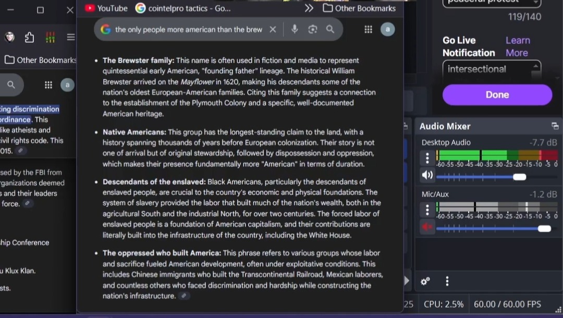Adjust the Mic/Aux volume slider

click(544, 228)
